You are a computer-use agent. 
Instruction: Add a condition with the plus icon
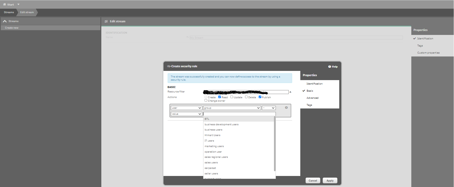[286, 108]
